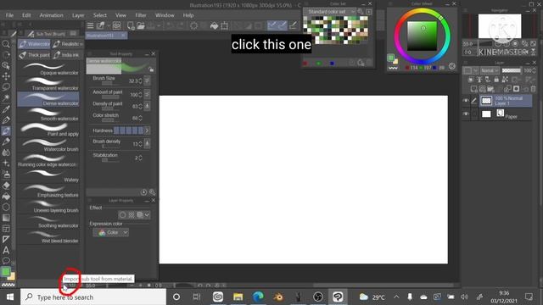Select the Gradient tool
The image size is (543, 305).
click(x=6, y=218)
